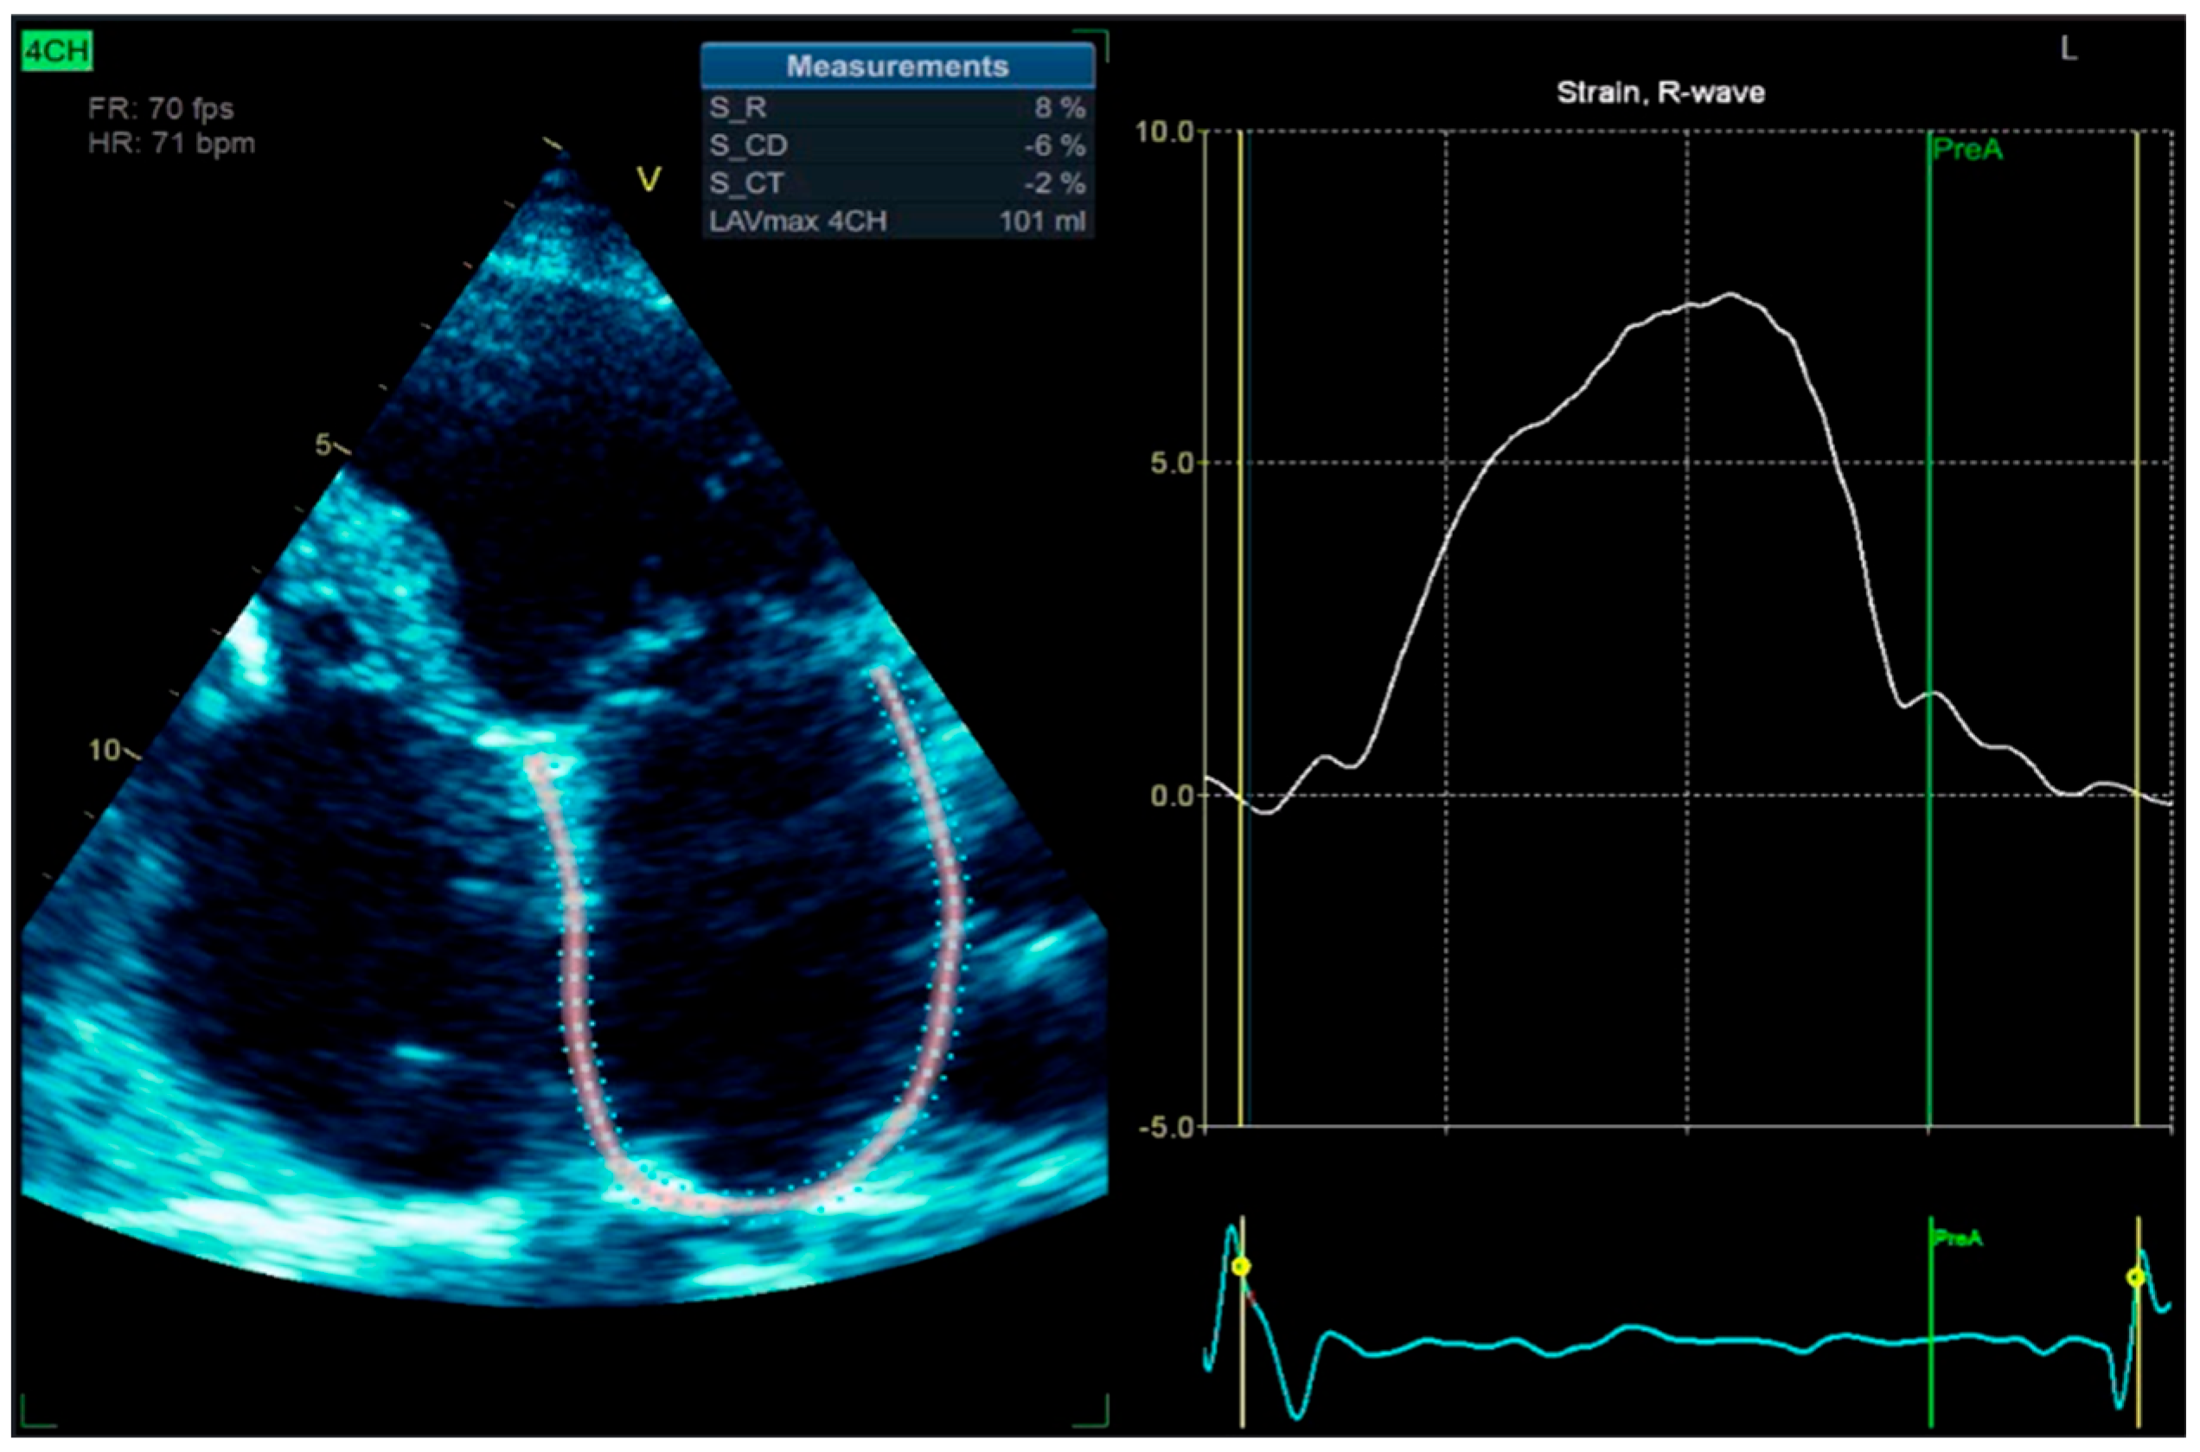
Task: Click the peak of the white strain curve
Action: tap(1730, 295)
